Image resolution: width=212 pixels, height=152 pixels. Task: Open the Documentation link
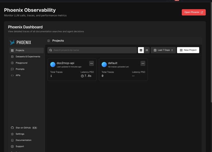point(27,140)
